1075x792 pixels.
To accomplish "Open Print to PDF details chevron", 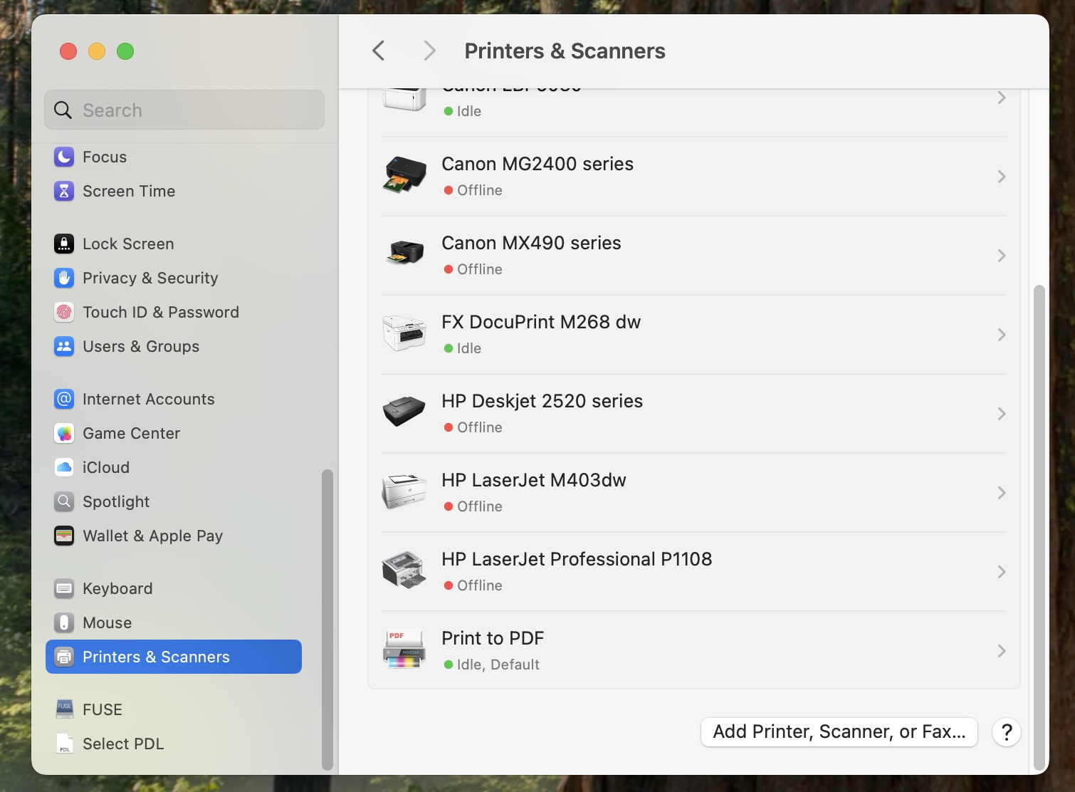I will [1002, 651].
